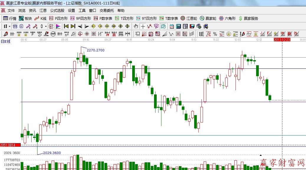Open the 交易委托 menu
Viewport: 306px width, 170px height.
[x=107, y=10]
